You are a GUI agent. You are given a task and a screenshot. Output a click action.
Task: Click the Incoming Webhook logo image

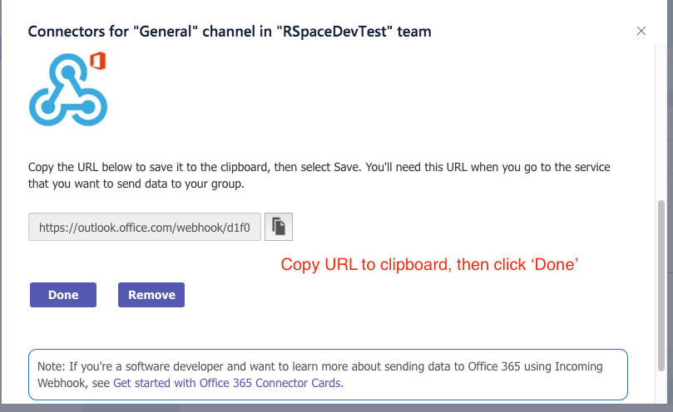68,89
